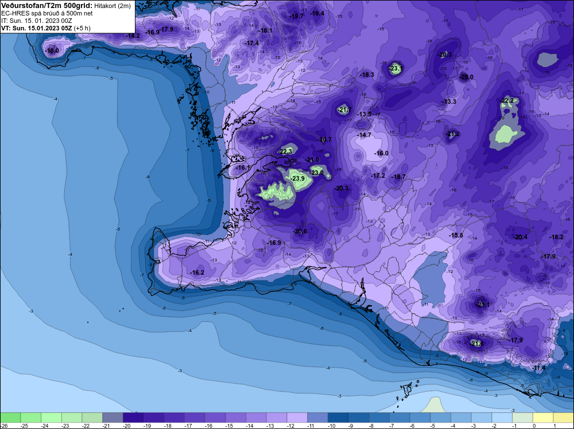Click the 'VT: Sun. 15.01.2023 05Z' valid time
The width and height of the screenshot is (574, 429).
[37, 28]
